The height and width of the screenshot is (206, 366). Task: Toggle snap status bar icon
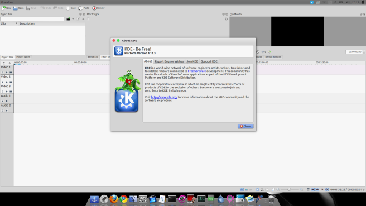click(326, 190)
